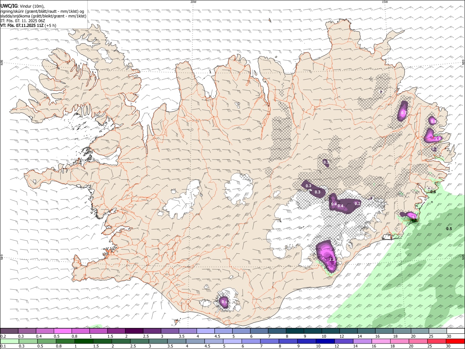The image size is (465, 349).
Task: Click the white 30 swatch in upper legend
Action: [456, 331]
